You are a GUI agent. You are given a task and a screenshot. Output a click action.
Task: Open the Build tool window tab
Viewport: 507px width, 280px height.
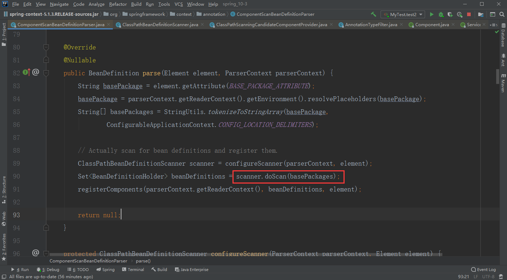[159, 270]
